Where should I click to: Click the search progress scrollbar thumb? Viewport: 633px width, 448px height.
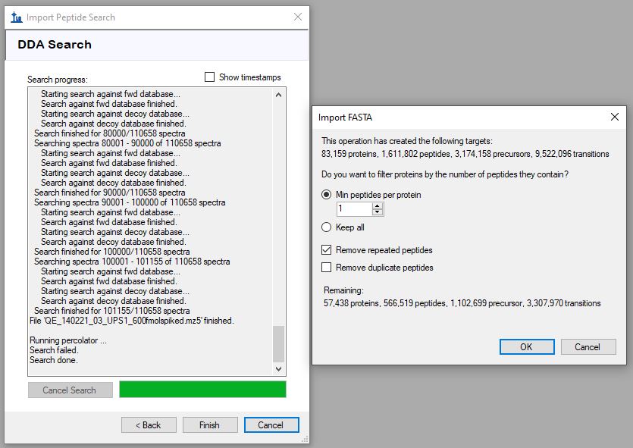278,343
